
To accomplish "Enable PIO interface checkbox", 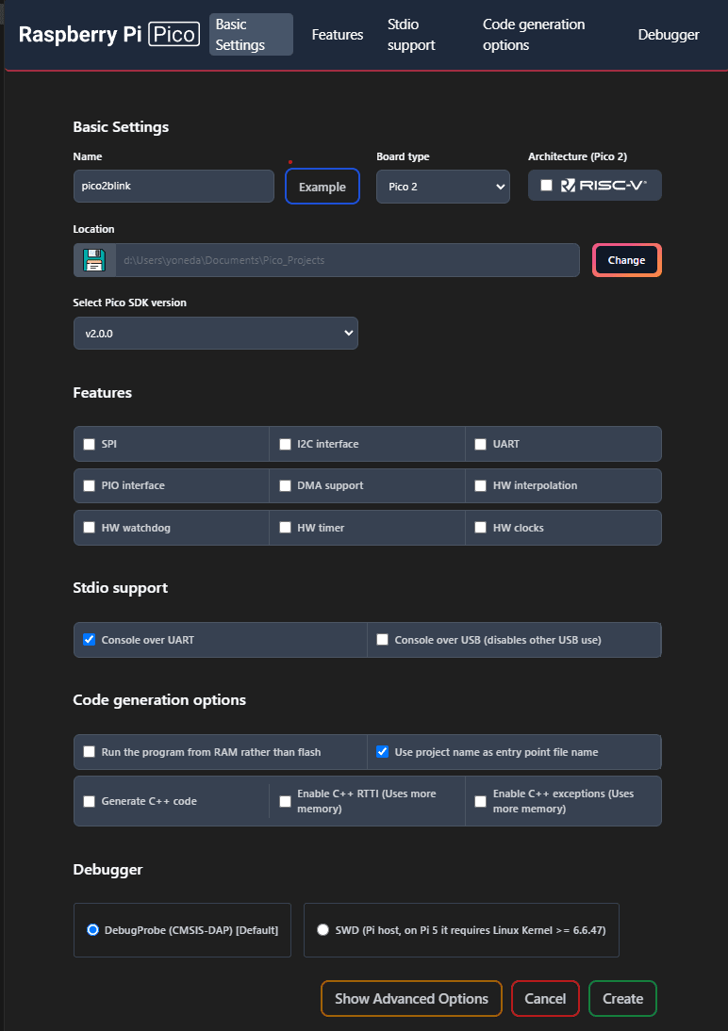I will tap(89, 485).
